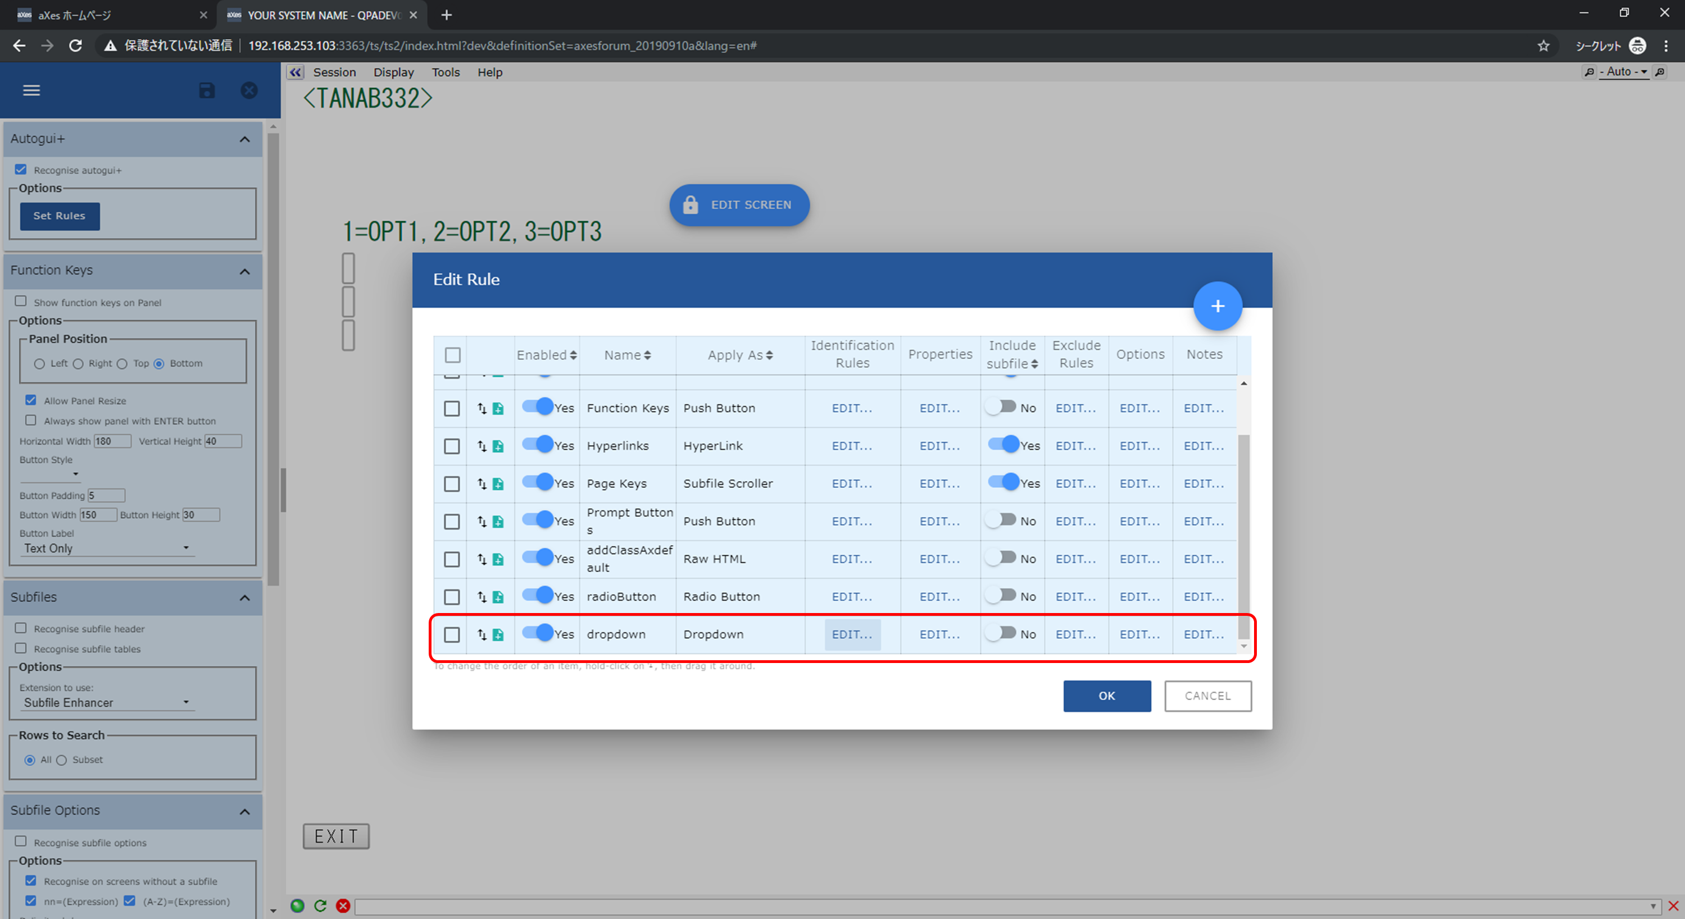Click the double-left arrow collapse panel icon
1685x919 pixels.
click(296, 72)
